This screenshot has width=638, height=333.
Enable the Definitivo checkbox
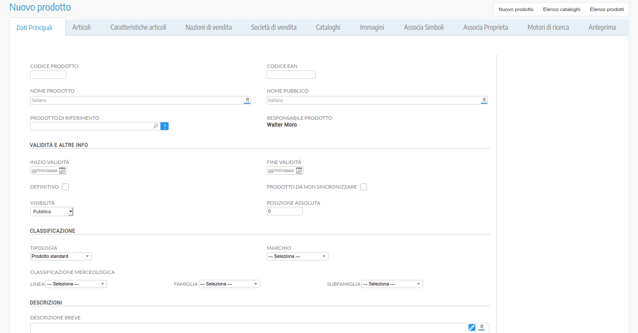click(65, 187)
